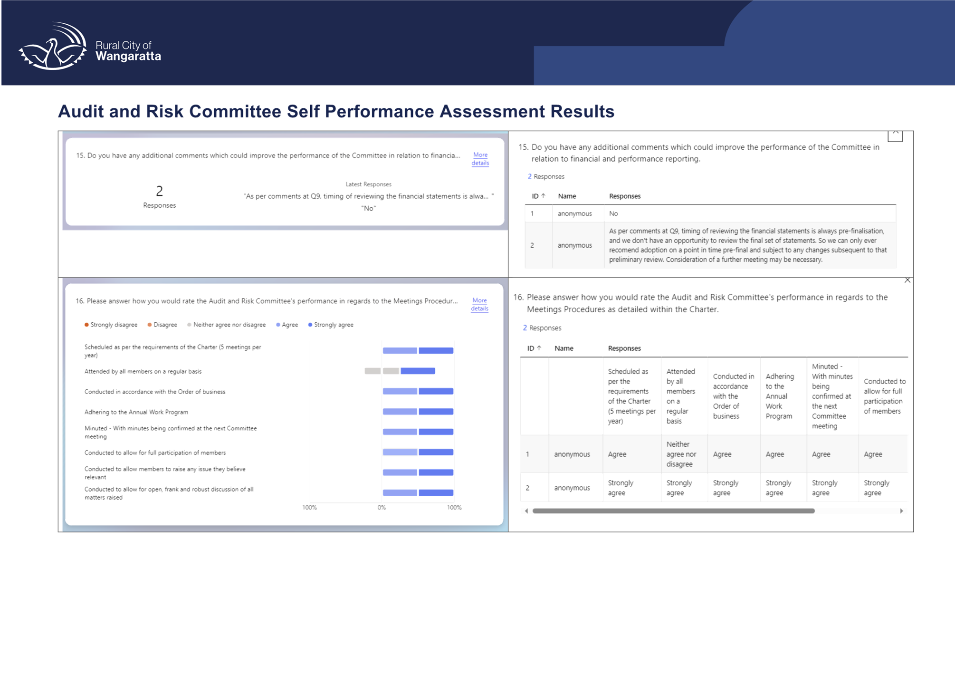Select the Neither agree nor disagree legend dot
Viewport: 955px width, 675px height.
click(x=189, y=325)
